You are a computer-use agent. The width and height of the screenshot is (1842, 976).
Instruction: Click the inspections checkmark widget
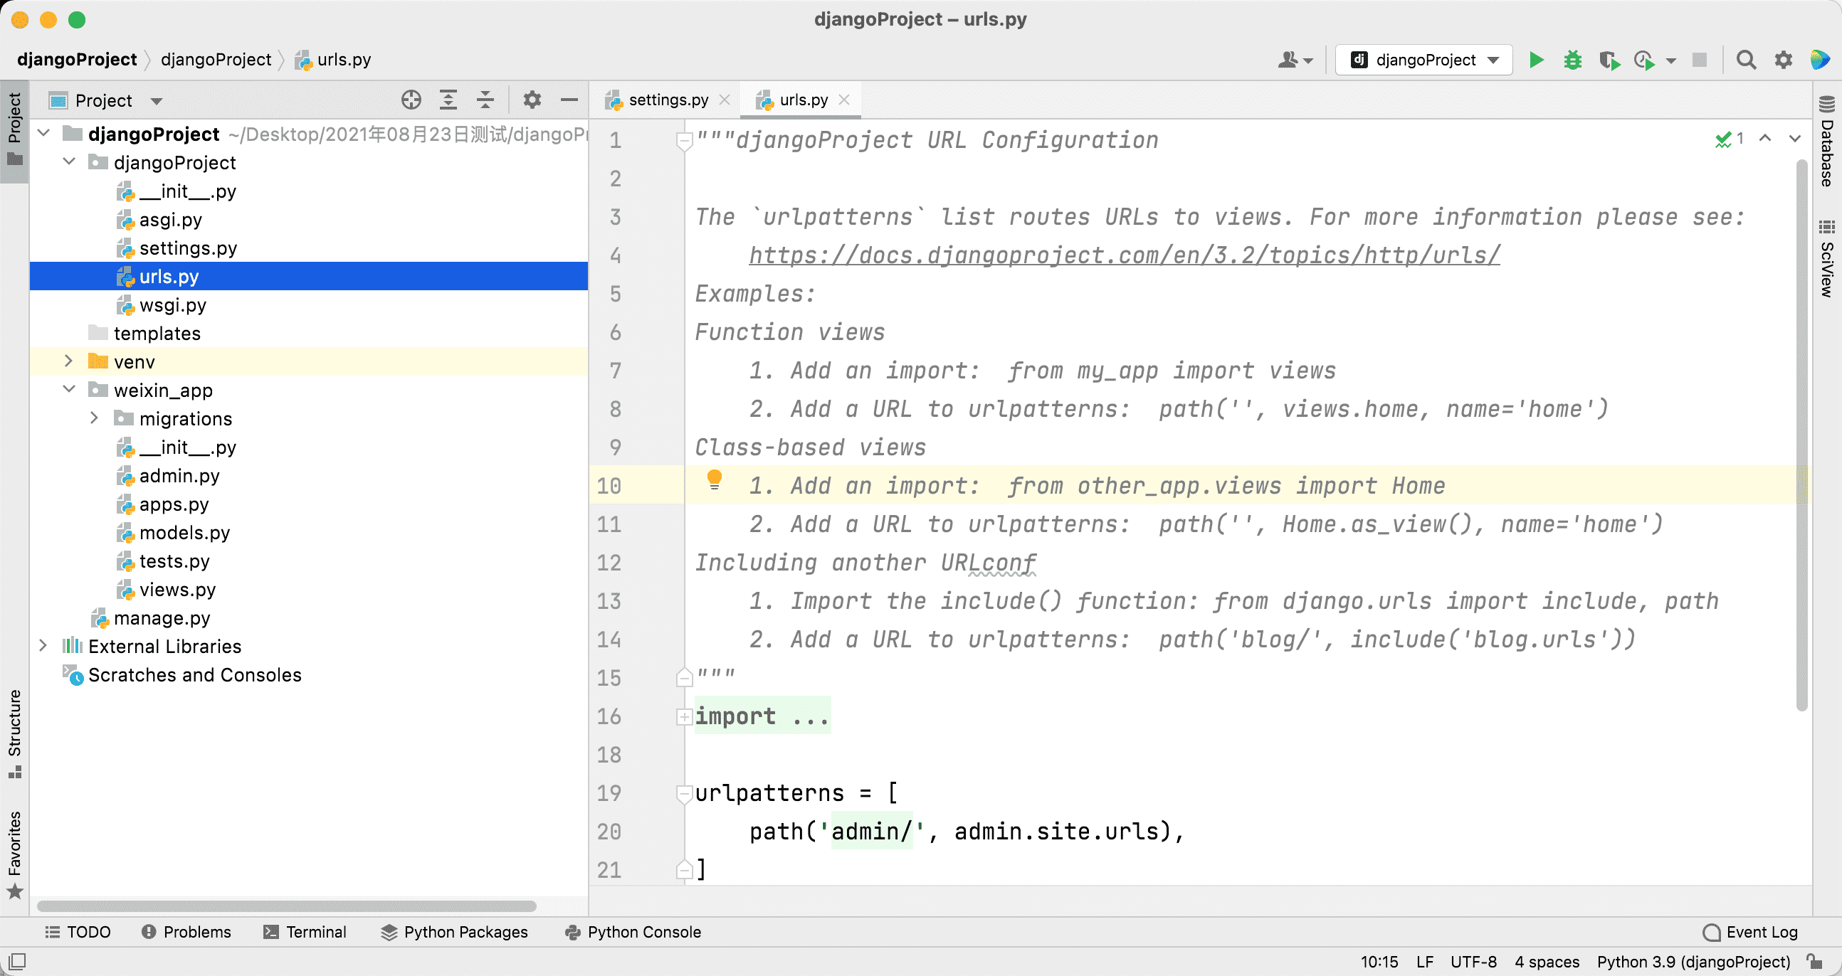click(x=1729, y=139)
